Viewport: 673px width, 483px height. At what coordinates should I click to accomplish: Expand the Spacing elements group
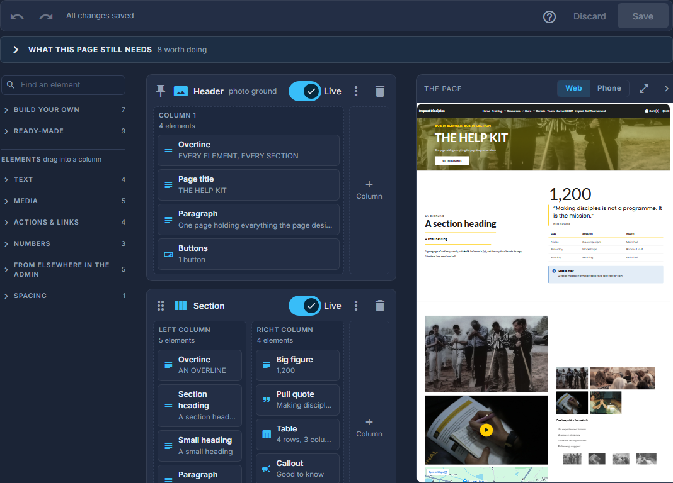coord(64,296)
